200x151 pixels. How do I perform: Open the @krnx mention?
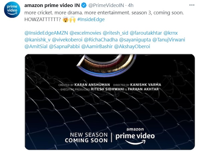tap(171, 33)
